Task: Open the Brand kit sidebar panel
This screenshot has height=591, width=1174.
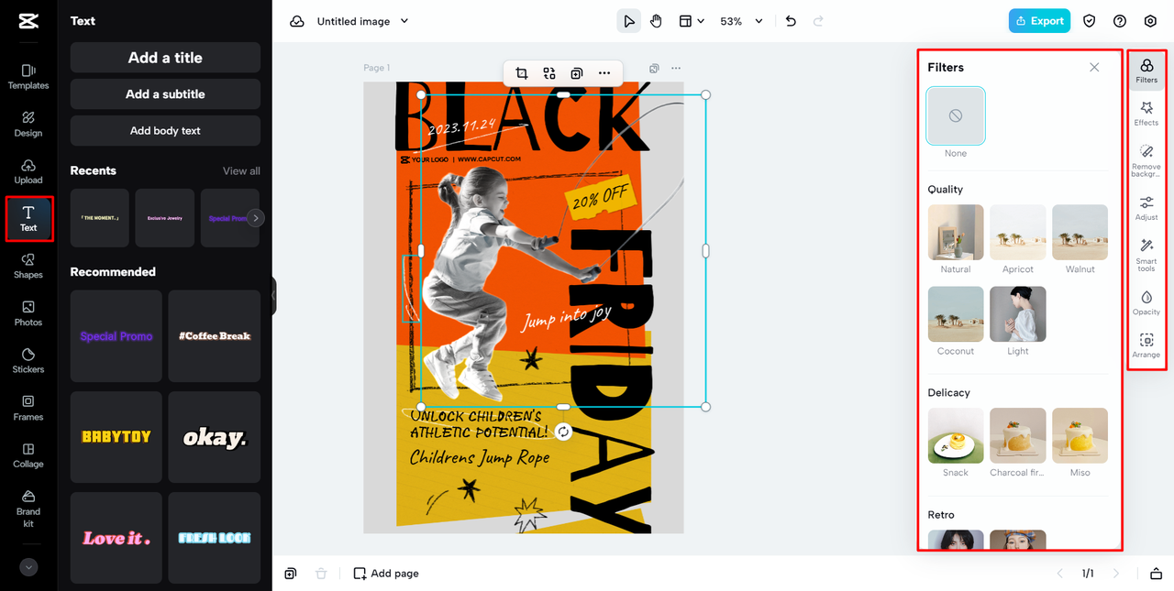Action: [28, 507]
